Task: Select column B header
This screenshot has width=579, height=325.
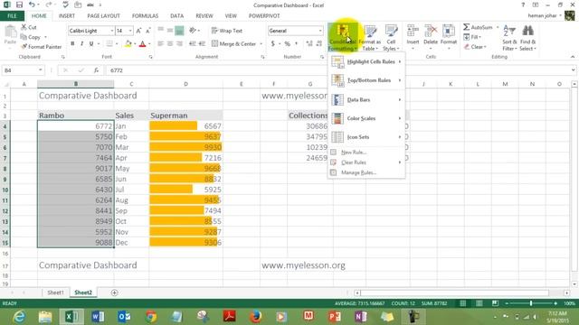Action: point(76,84)
